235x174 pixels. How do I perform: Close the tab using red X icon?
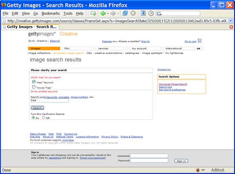pos(231,27)
